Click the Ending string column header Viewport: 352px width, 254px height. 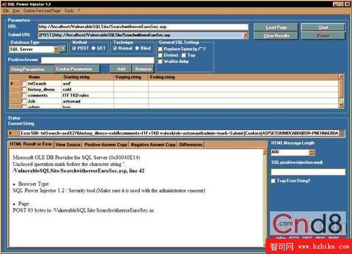click(244, 77)
